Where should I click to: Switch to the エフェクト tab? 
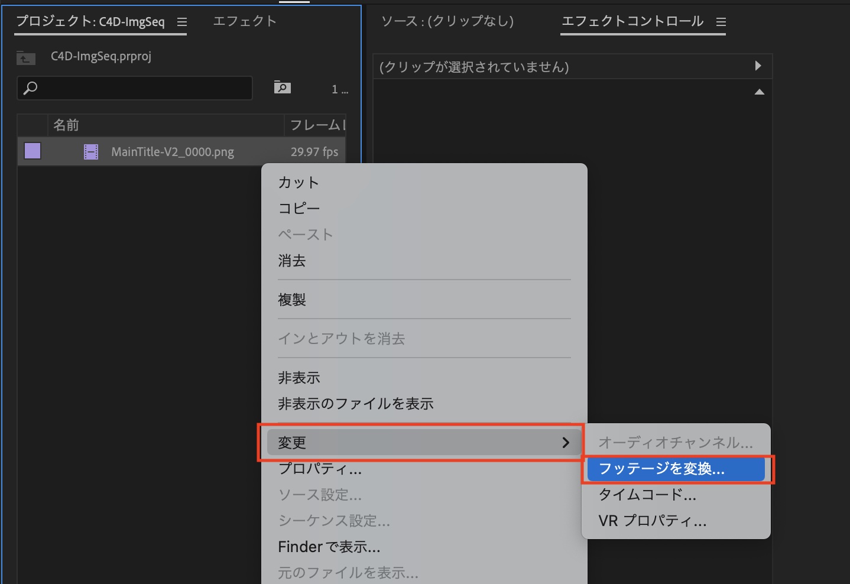[245, 21]
